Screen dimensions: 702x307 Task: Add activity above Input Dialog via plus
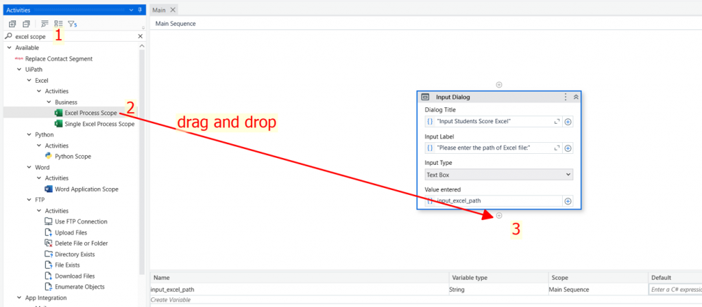point(499,85)
